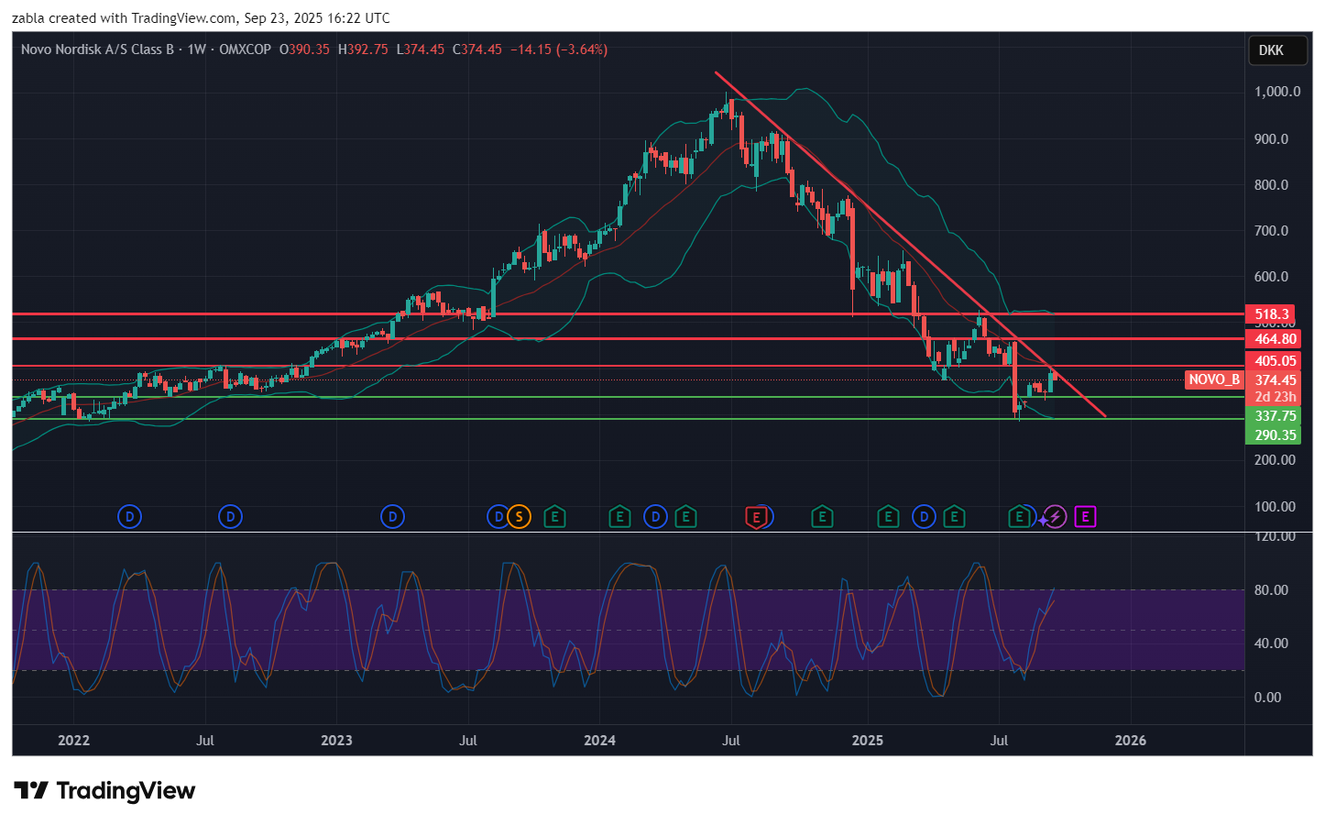The height and width of the screenshot is (825, 1325).
Task: Click the 1W interval in chart legend
Action: click(196, 49)
